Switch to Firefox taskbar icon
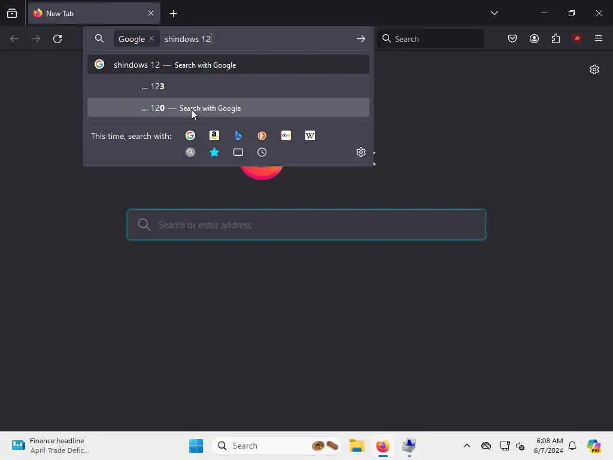 (383, 446)
